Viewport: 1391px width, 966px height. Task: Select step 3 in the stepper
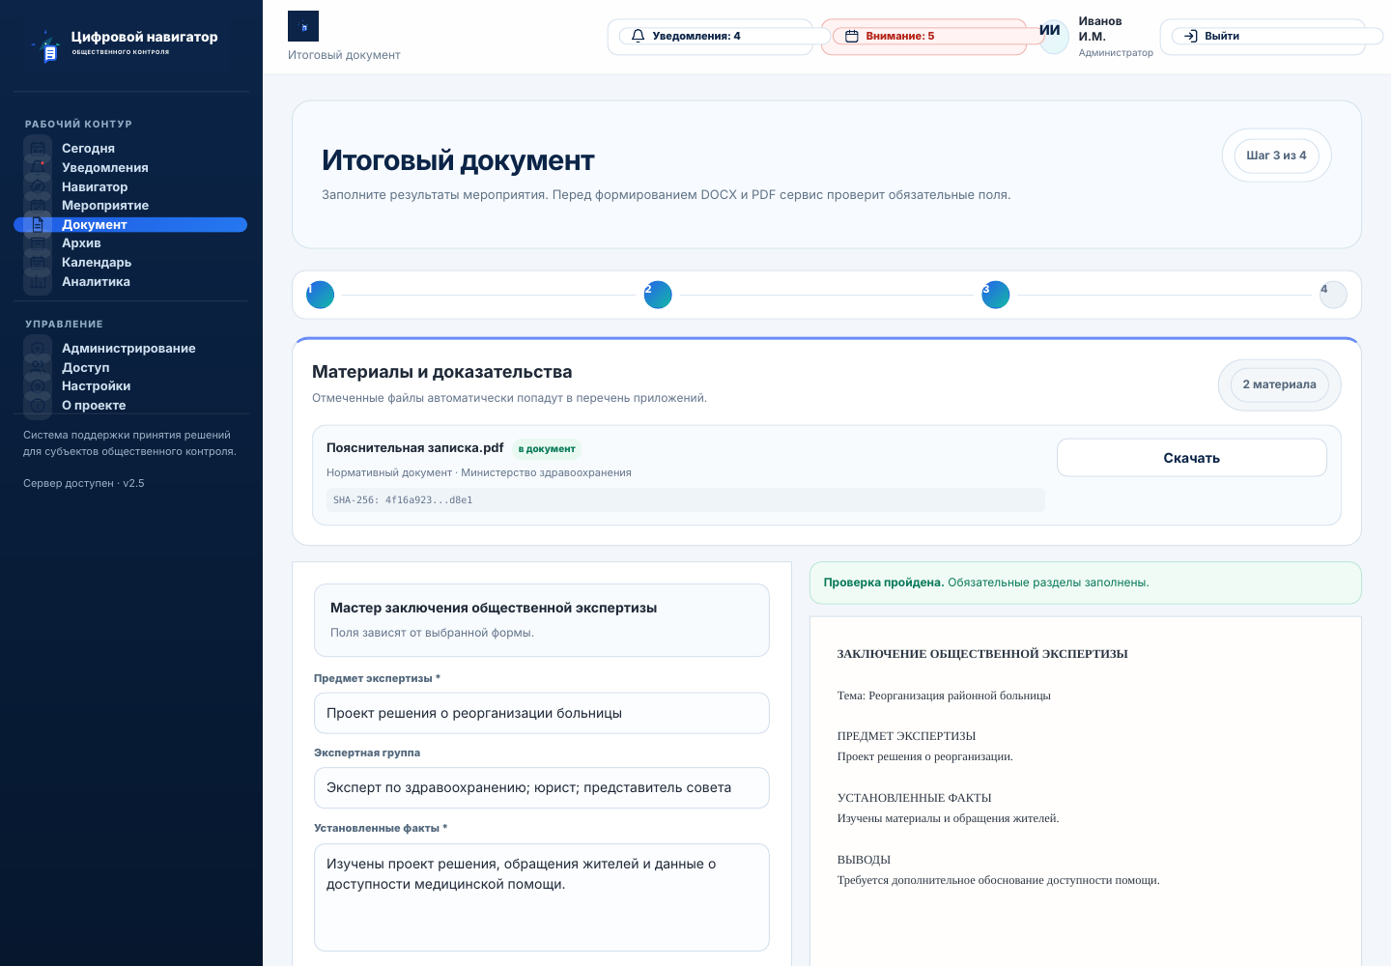click(996, 295)
